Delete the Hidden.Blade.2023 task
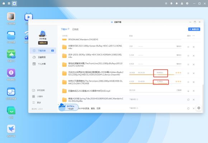 194,73
